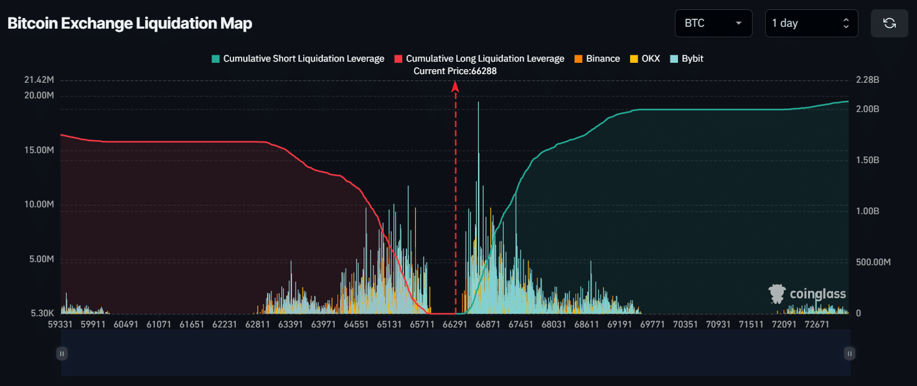The image size is (917, 386).
Task: Click the green Short Liquidation color swatch
Action: pos(215,59)
